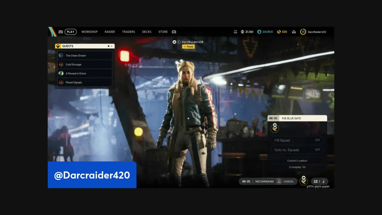Open the RAIDER tab
The width and height of the screenshot is (382, 215).
(x=110, y=32)
